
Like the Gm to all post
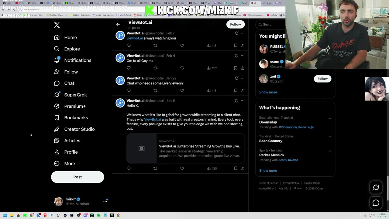coord(182,68)
